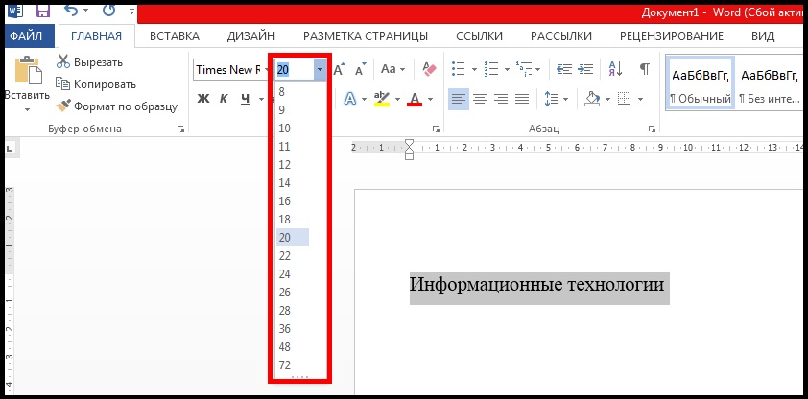The height and width of the screenshot is (399, 808).
Task: Toggle align text right
Action: coord(501,99)
